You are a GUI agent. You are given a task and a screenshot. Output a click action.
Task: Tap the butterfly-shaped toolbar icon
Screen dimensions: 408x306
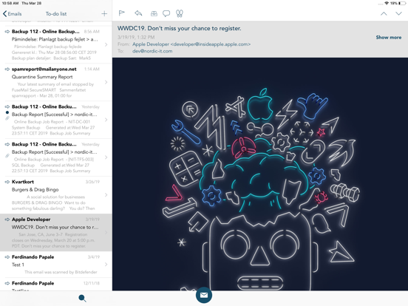[180, 13]
